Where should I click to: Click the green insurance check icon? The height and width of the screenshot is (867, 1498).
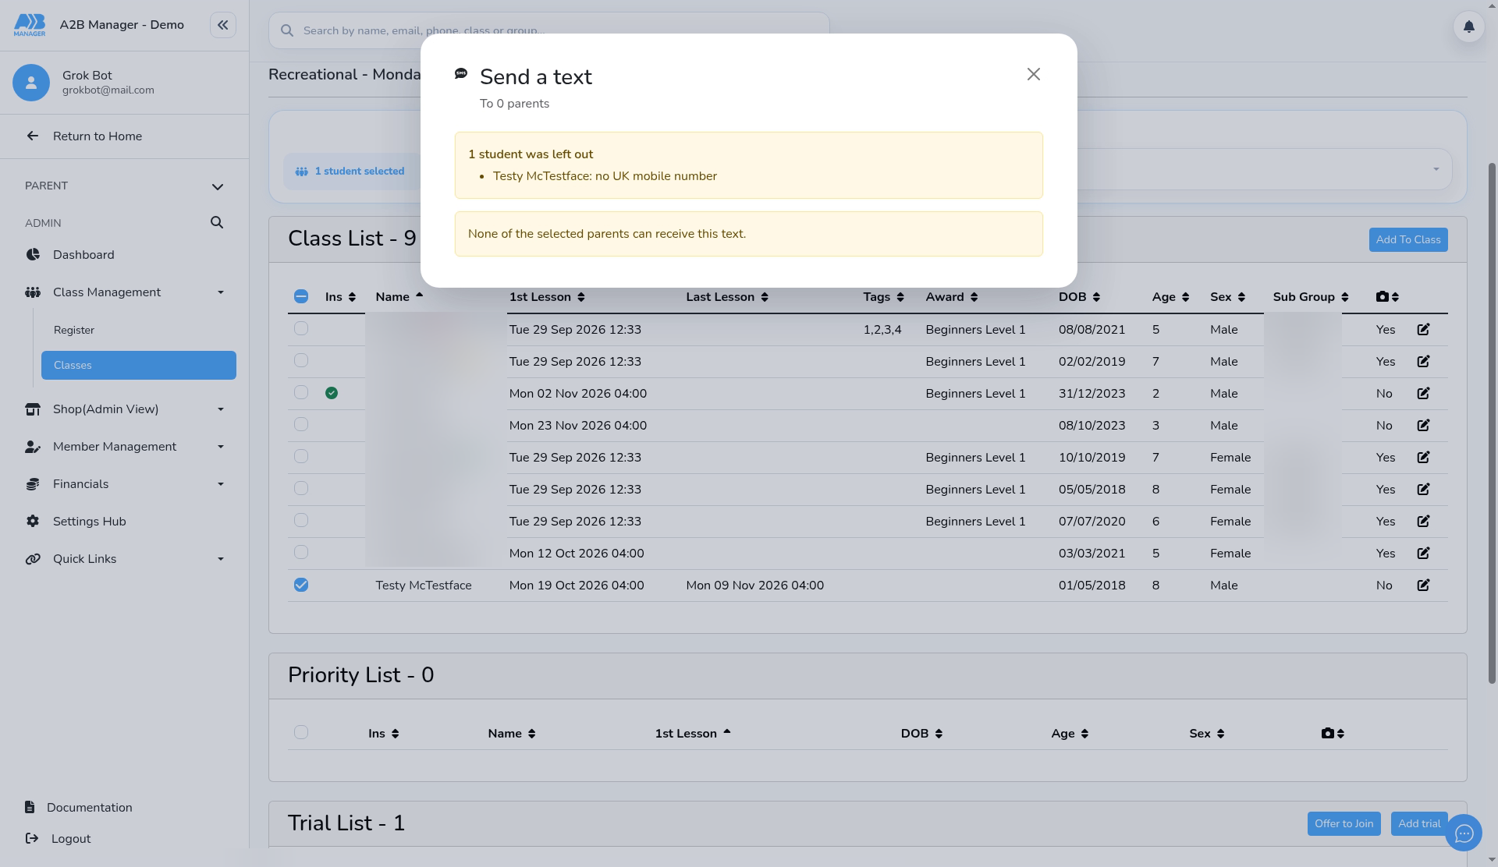coord(332,393)
